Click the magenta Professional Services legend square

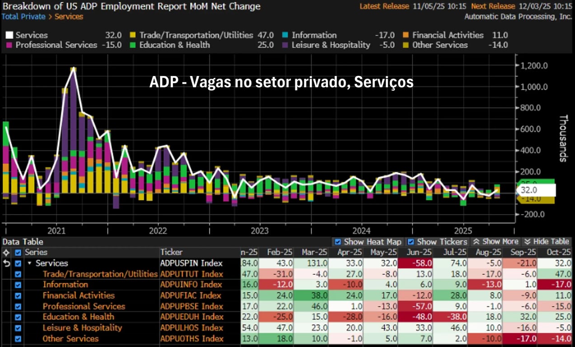pos(9,45)
